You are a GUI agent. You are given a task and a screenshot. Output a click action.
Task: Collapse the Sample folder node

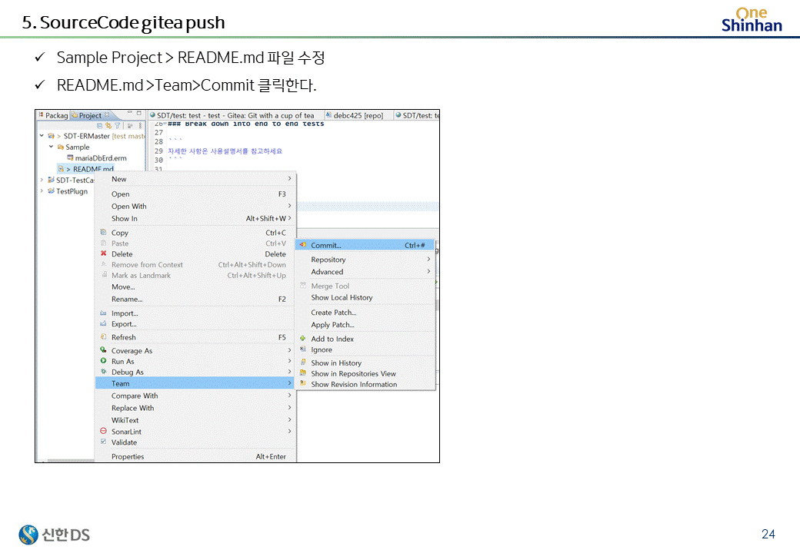click(x=51, y=147)
